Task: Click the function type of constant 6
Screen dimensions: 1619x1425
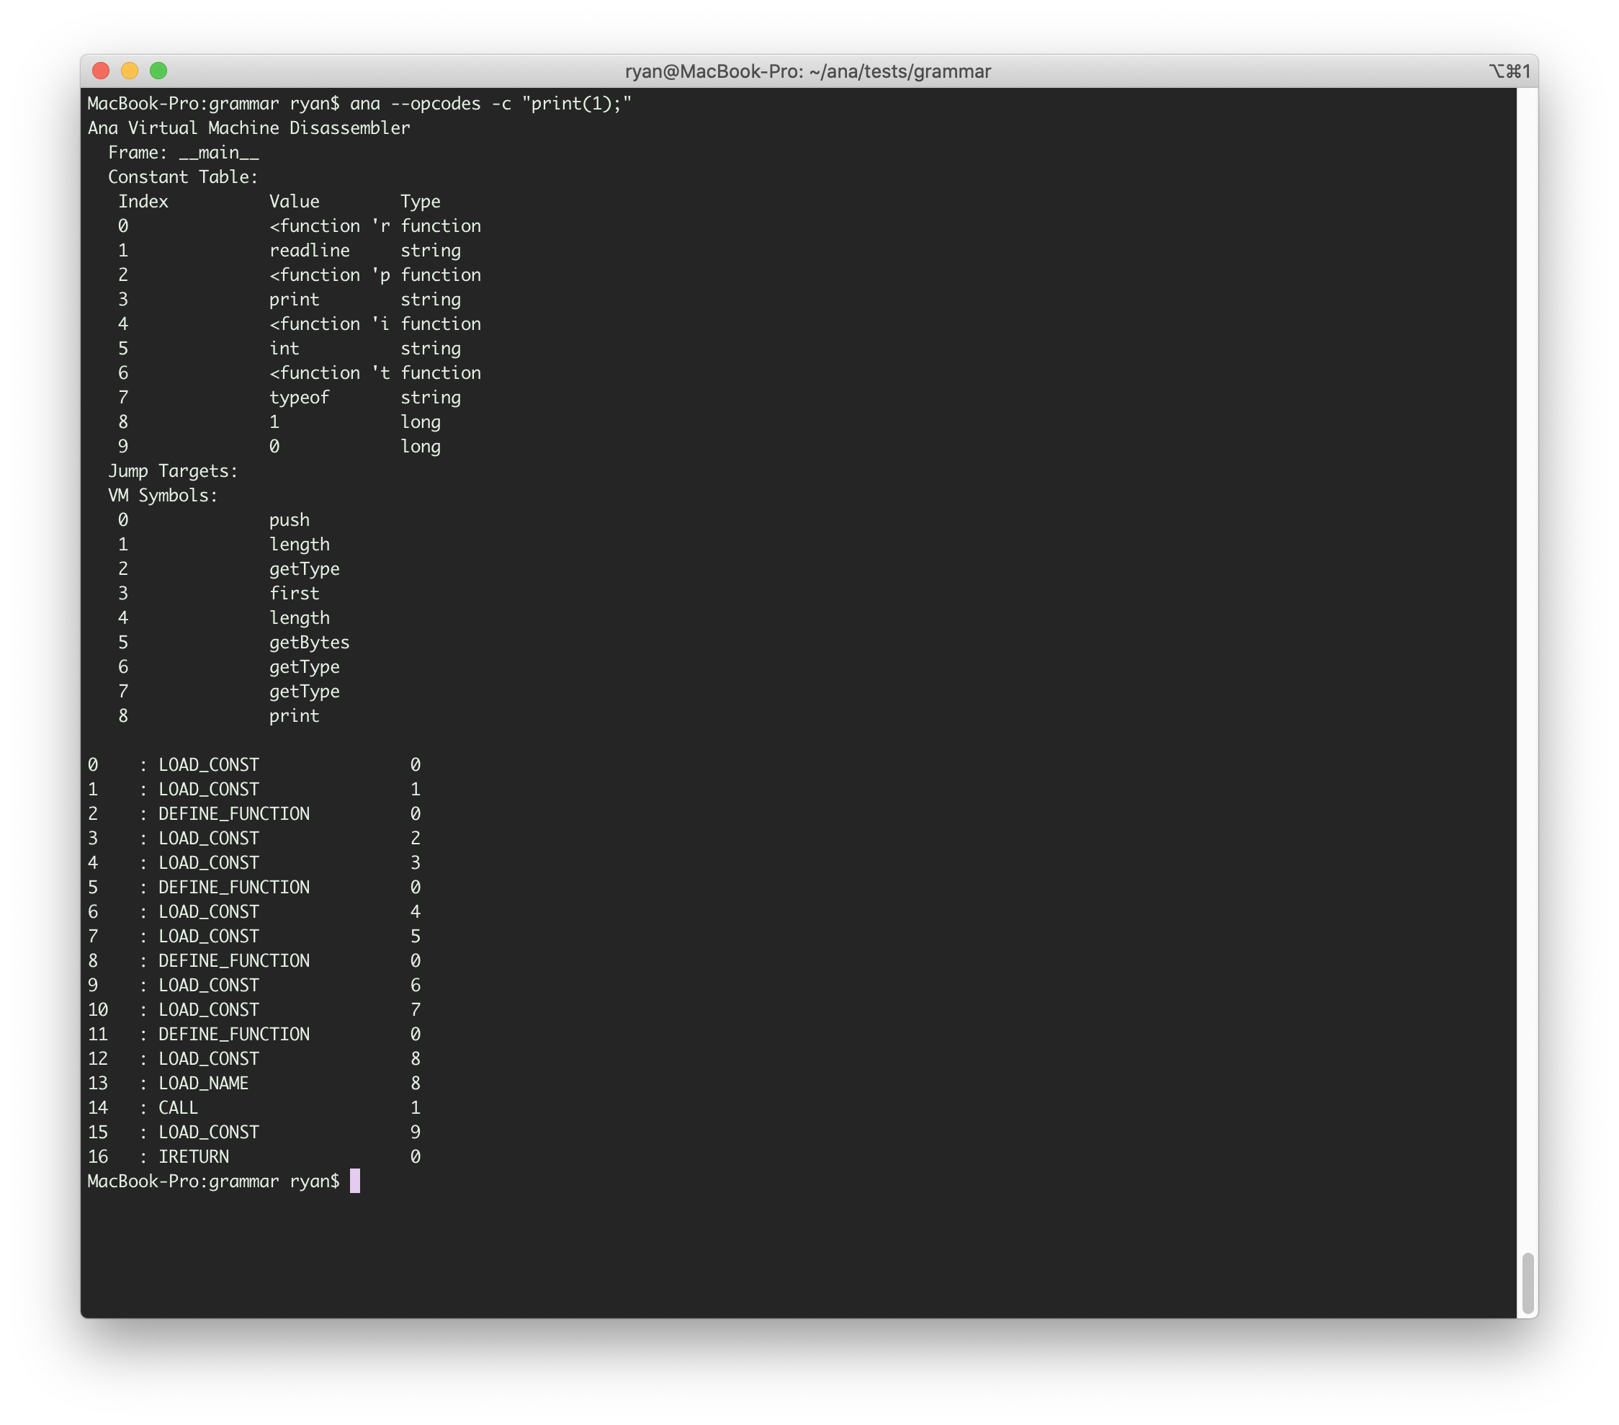Action: 441,374
